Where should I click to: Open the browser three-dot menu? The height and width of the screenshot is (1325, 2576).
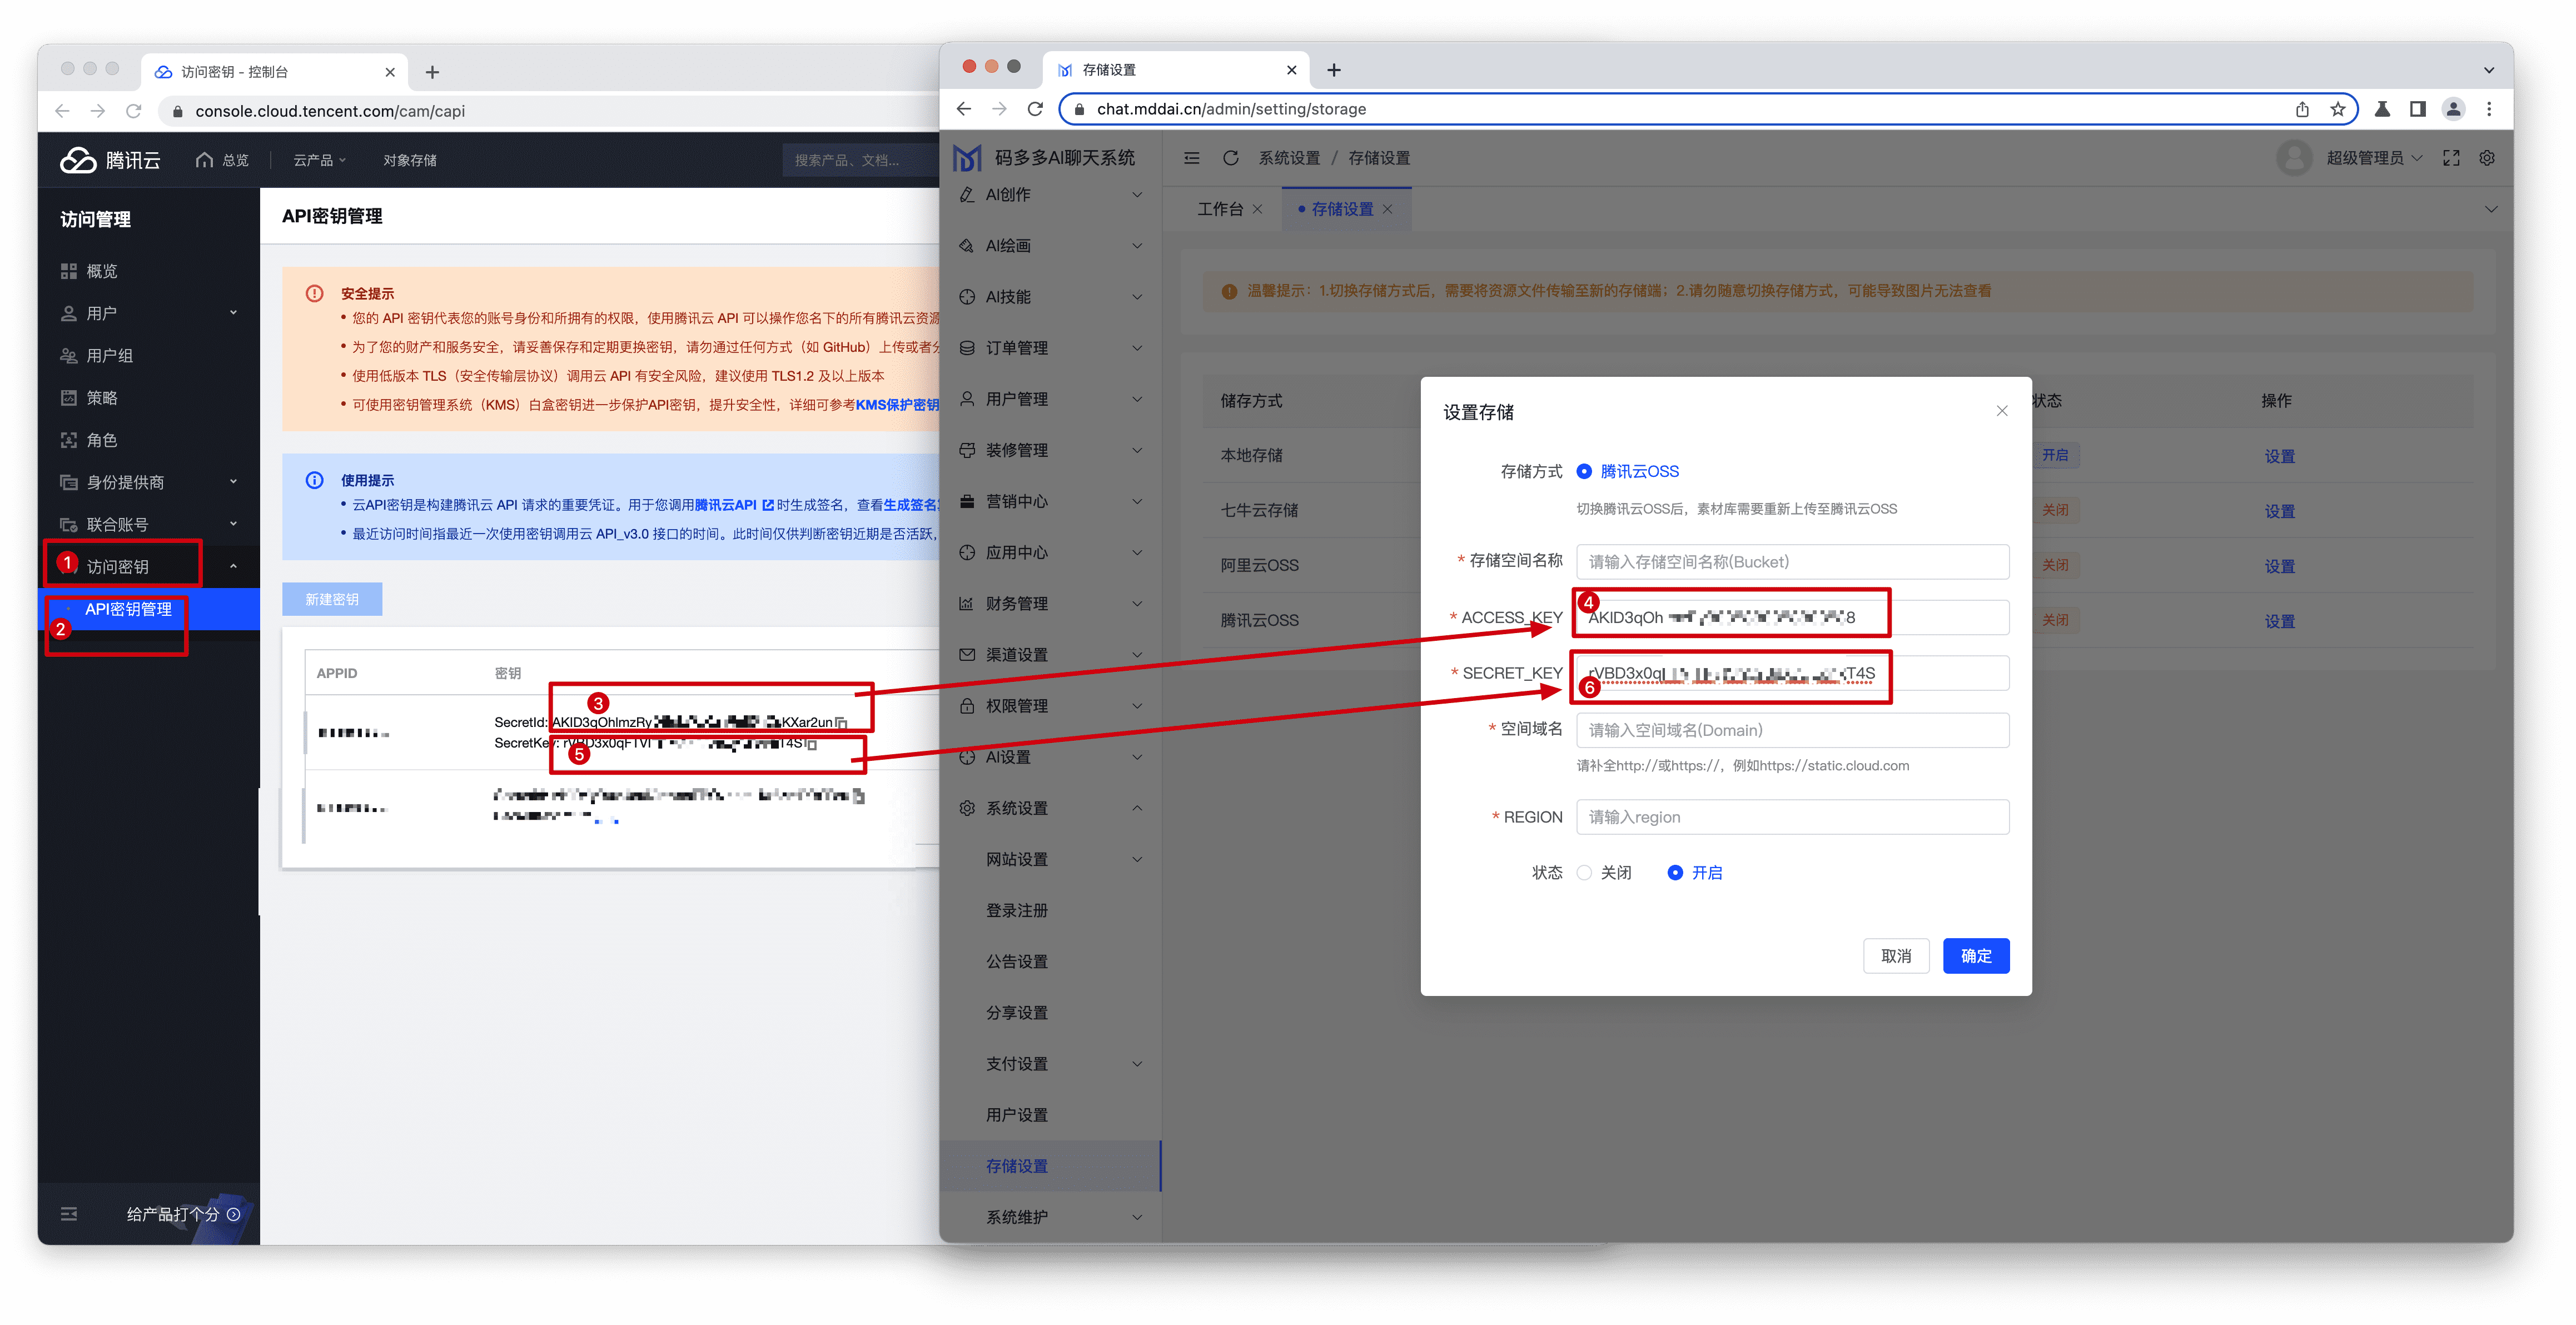pyautogui.click(x=2489, y=109)
